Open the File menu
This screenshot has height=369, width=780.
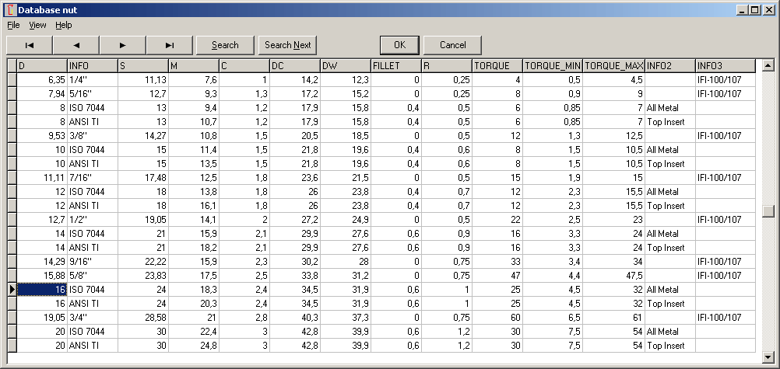pyautogui.click(x=13, y=25)
